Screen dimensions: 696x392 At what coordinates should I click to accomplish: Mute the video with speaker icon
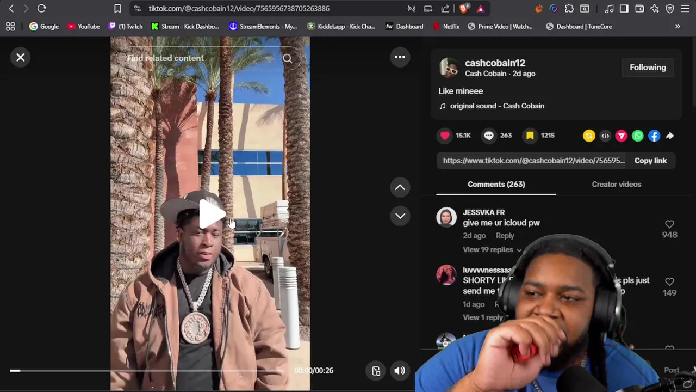[400, 371]
